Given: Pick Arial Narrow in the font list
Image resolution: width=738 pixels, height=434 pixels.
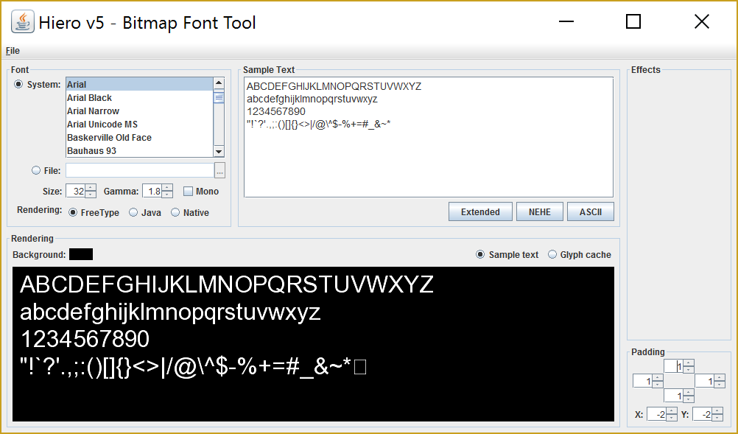Looking at the screenshot, I should 139,111.
